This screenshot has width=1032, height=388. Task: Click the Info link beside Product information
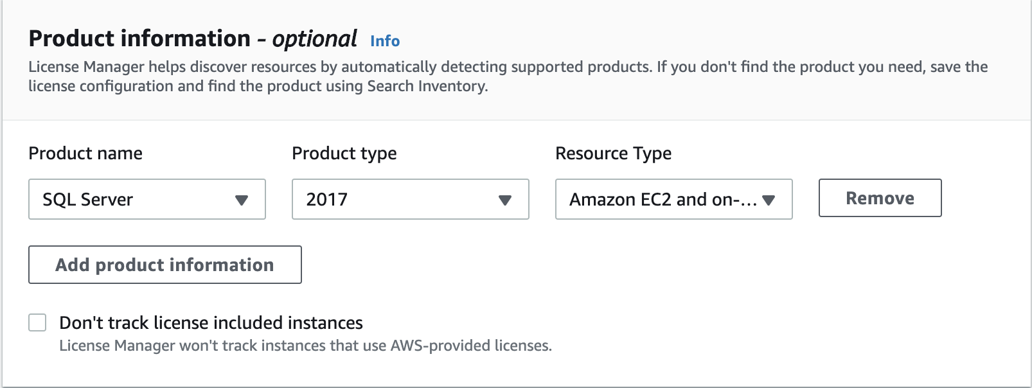(385, 41)
